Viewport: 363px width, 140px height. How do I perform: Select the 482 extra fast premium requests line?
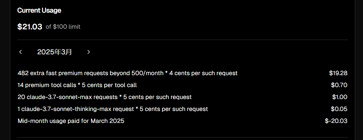pos(128,73)
